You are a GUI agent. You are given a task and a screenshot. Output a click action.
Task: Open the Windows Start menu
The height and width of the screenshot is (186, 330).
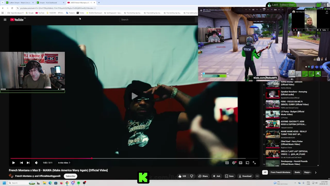pyautogui.click(x=4, y=183)
